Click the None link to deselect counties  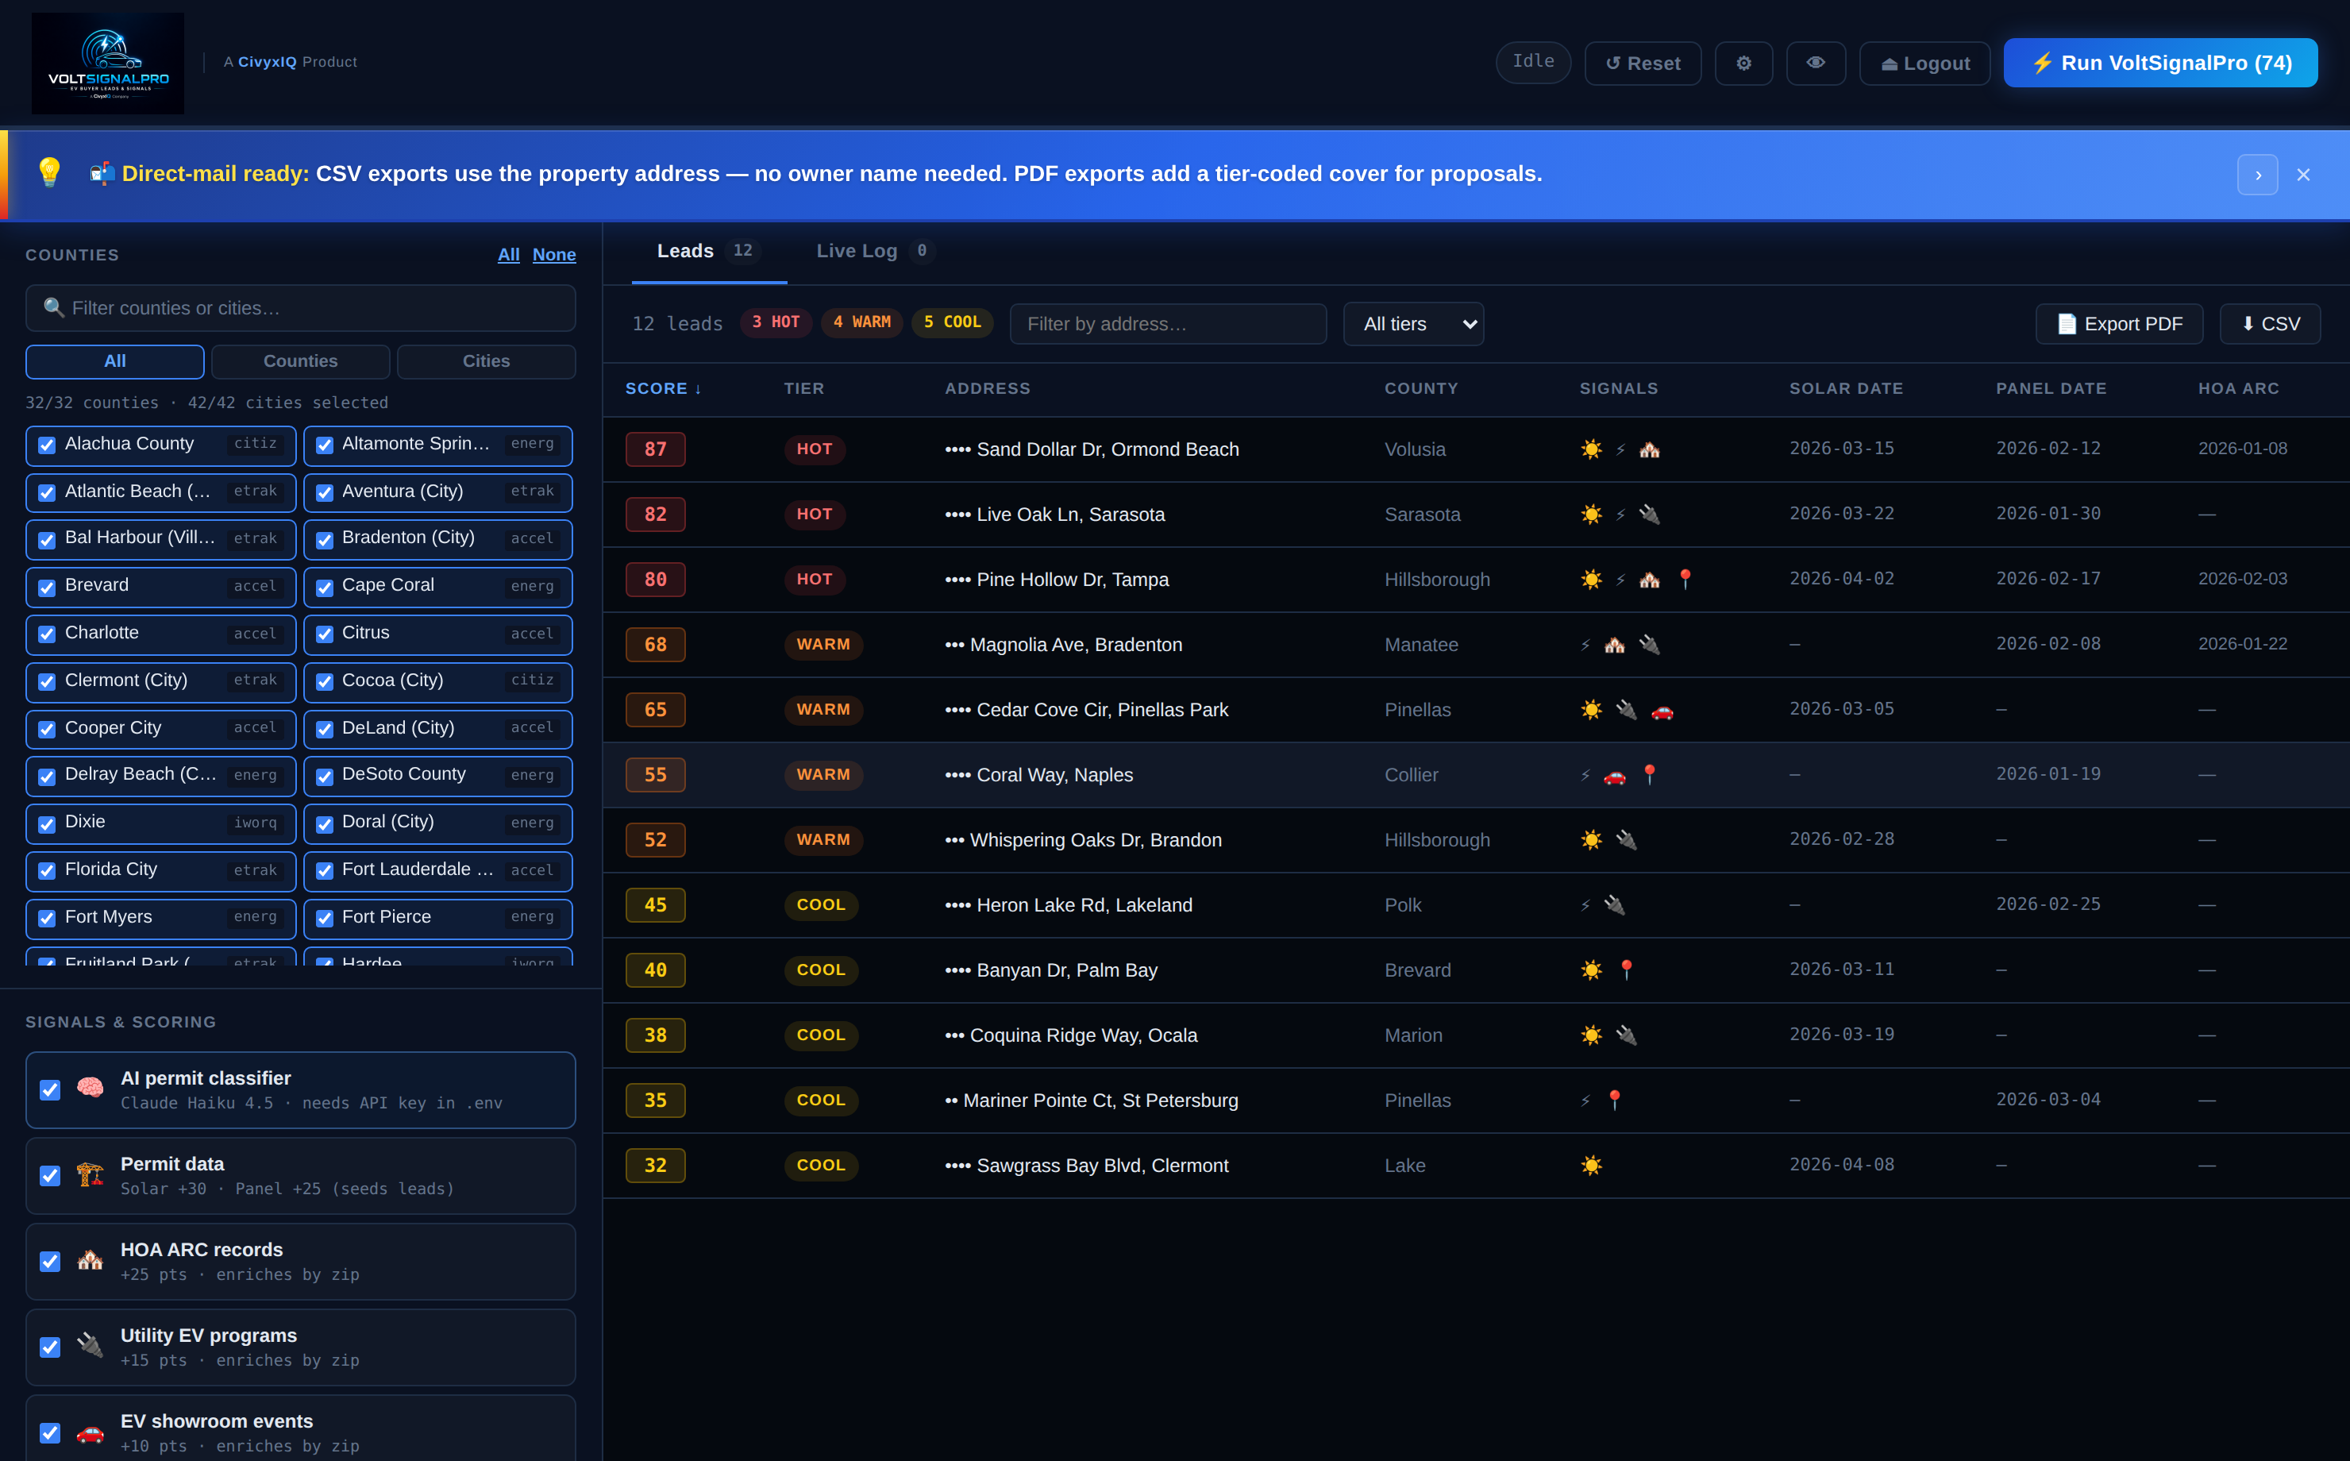(553, 255)
